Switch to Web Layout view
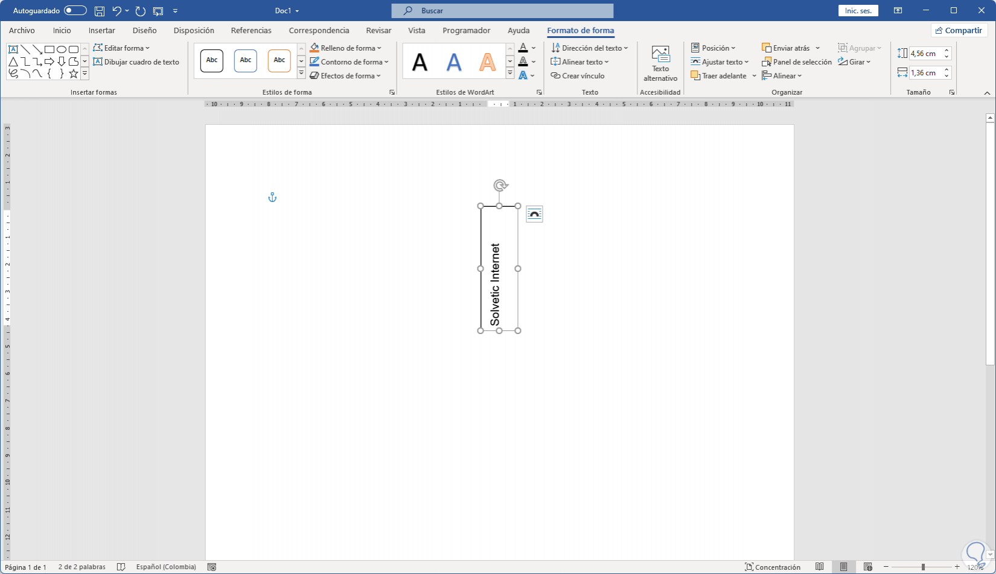The height and width of the screenshot is (574, 996). (x=867, y=567)
